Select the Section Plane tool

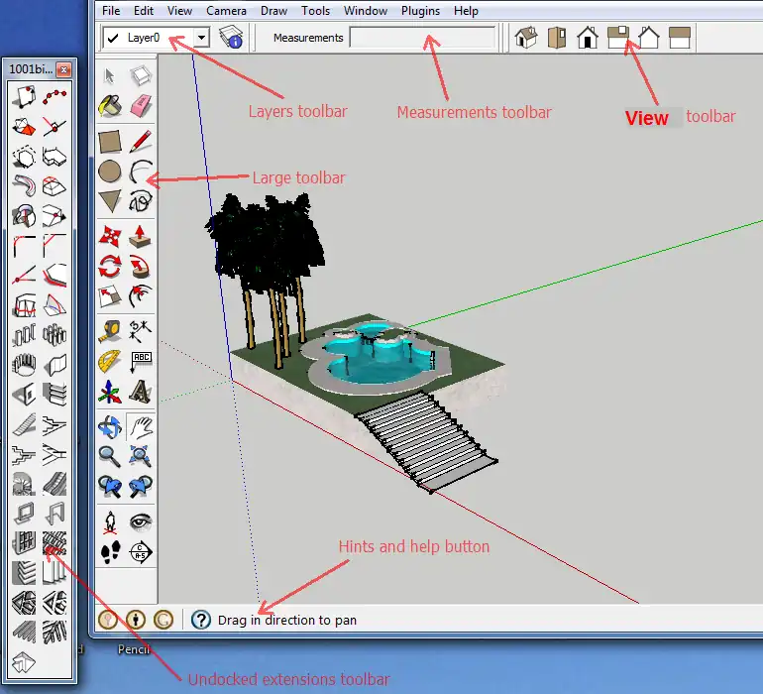(141, 552)
